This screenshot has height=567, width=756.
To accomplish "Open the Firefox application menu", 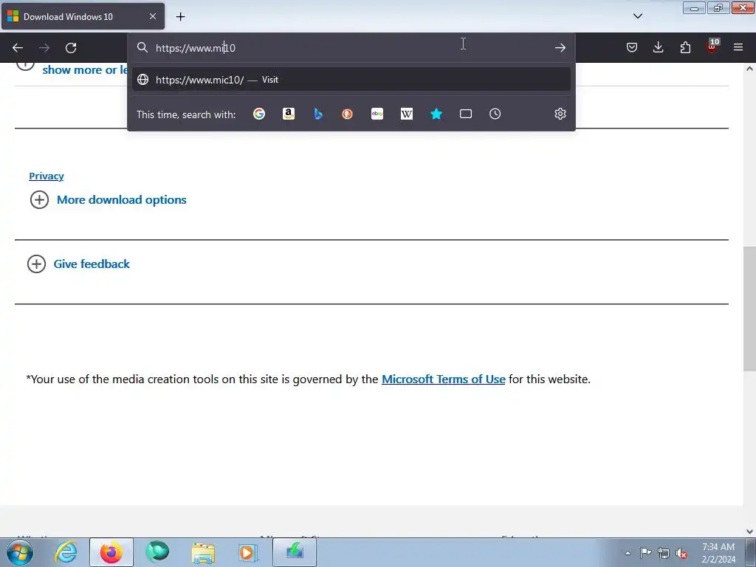I will pyautogui.click(x=738, y=47).
